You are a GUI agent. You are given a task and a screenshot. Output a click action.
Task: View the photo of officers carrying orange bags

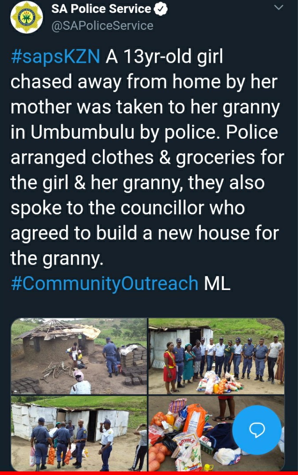(79, 433)
